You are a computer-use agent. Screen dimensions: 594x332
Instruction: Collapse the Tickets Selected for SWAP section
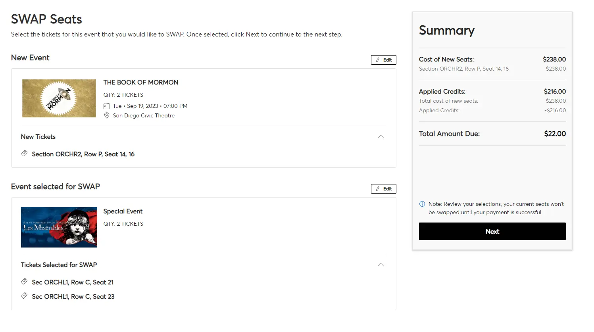point(381,265)
